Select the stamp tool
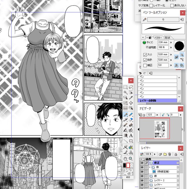 point(131,153)
